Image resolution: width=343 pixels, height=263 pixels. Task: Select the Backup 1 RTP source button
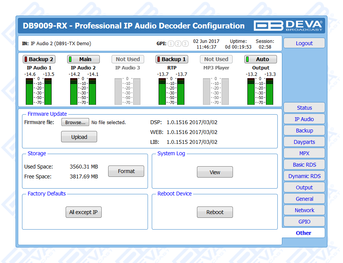point(172,59)
